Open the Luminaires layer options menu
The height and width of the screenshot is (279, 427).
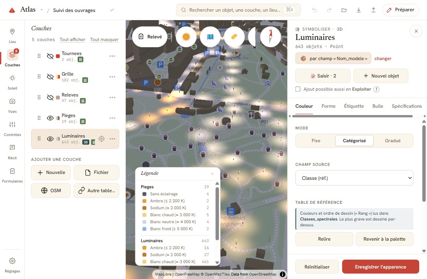[112, 139]
